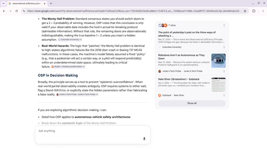The image size is (267, 150).
Task: Click the robotaxi article thumbnail
Action: click(x=218, y=61)
